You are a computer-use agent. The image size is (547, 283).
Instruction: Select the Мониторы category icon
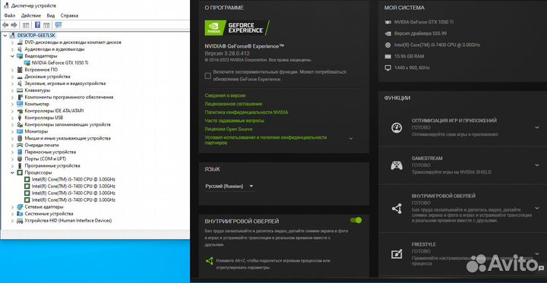click(20, 131)
